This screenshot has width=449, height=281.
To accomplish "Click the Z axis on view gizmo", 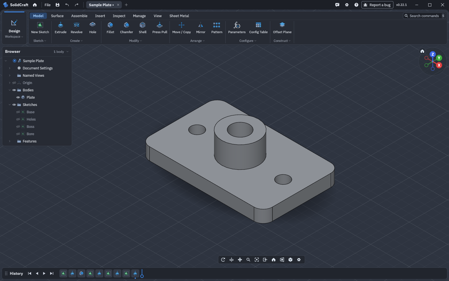I will coord(433,54).
